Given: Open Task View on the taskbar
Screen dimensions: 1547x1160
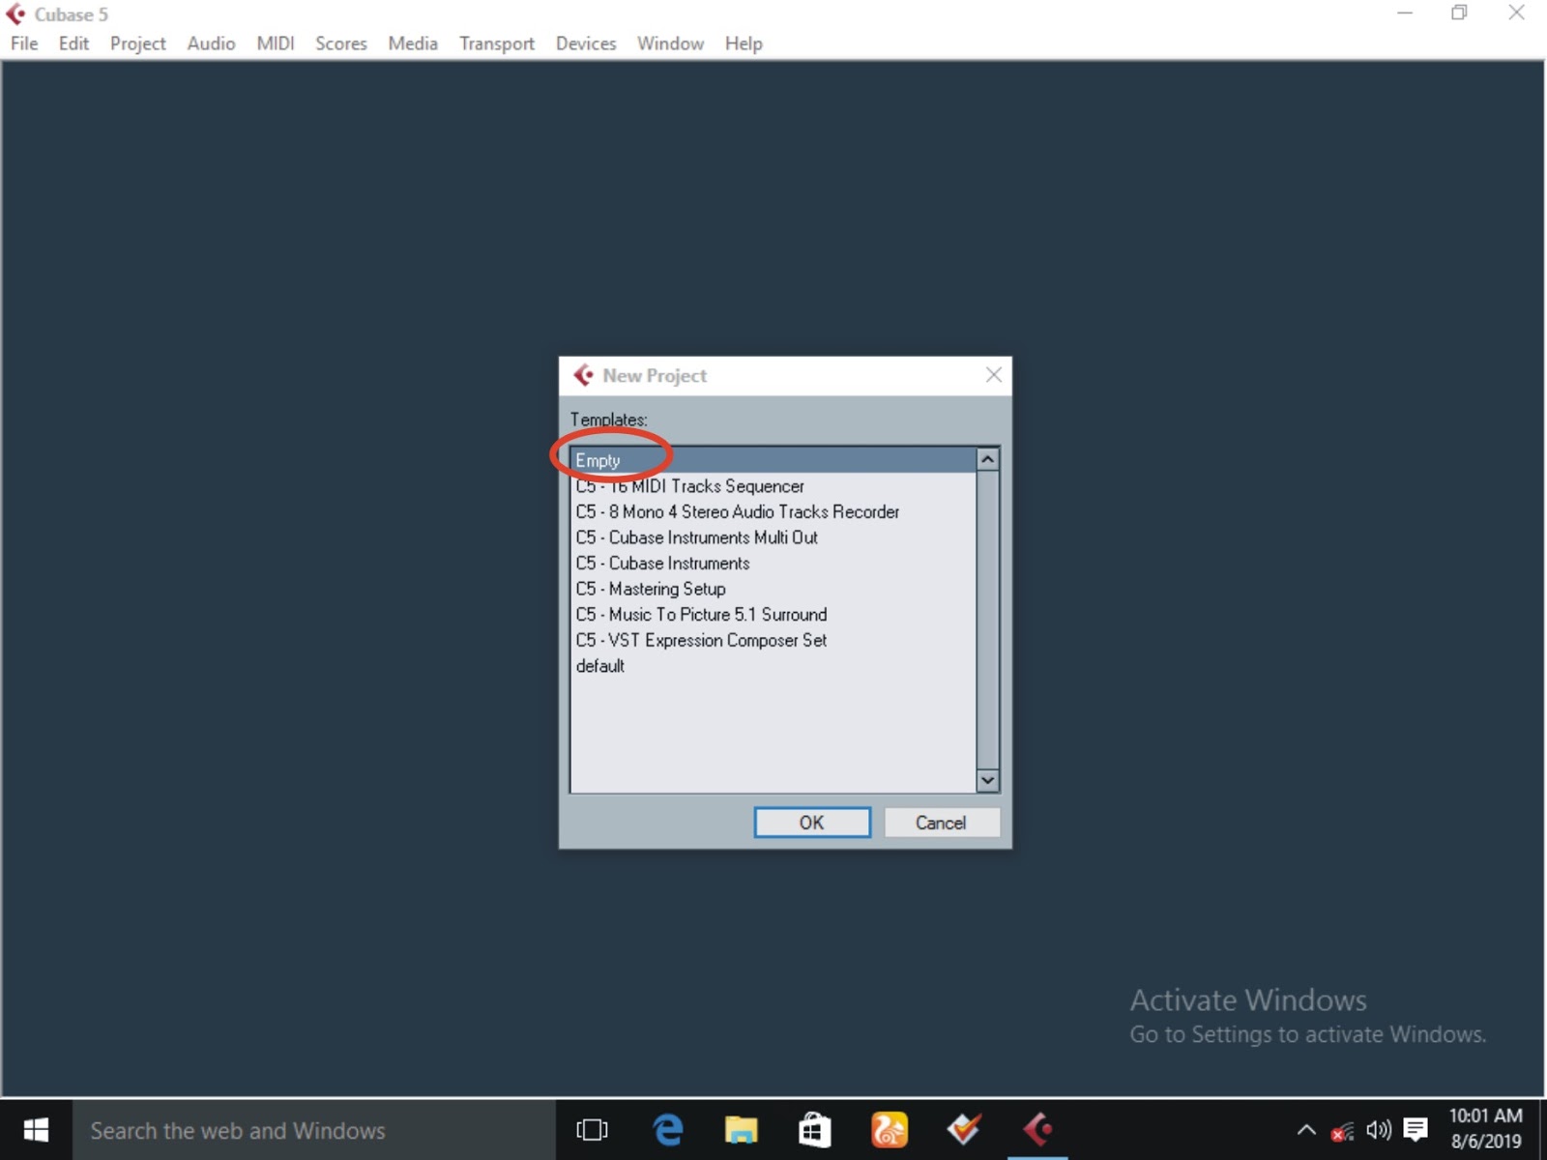Looking at the screenshot, I should (592, 1130).
